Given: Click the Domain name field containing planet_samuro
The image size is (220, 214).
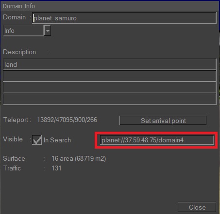Looking at the screenshot, I should (124, 18).
